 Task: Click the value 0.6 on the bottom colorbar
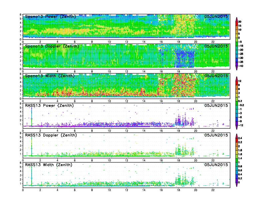coord(240,170)
